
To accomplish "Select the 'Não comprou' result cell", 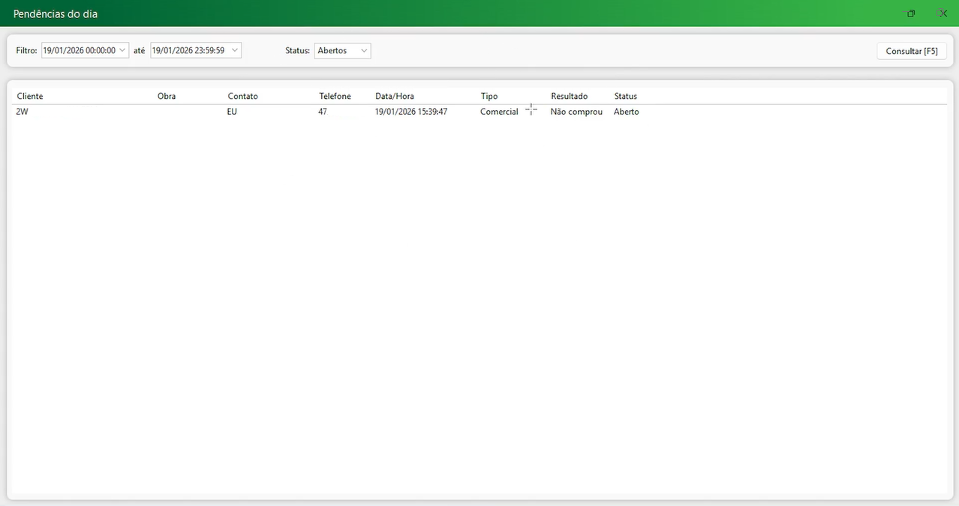I will pyautogui.click(x=576, y=112).
